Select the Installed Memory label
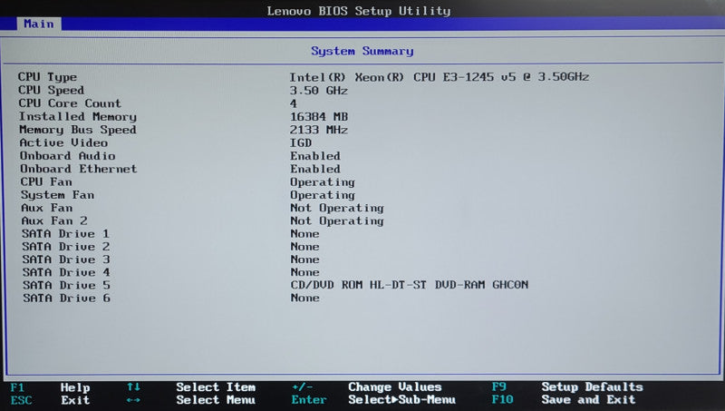Viewport: 725px width, 411px height. (77, 116)
